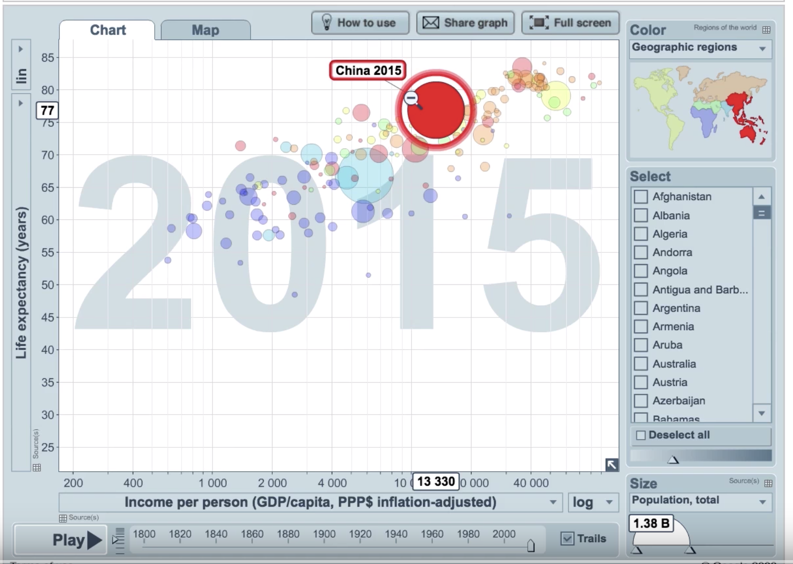Image resolution: width=793 pixels, height=564 pixels.
Task: Select the Aruba checkbox
Action: [x=641, y=345]
